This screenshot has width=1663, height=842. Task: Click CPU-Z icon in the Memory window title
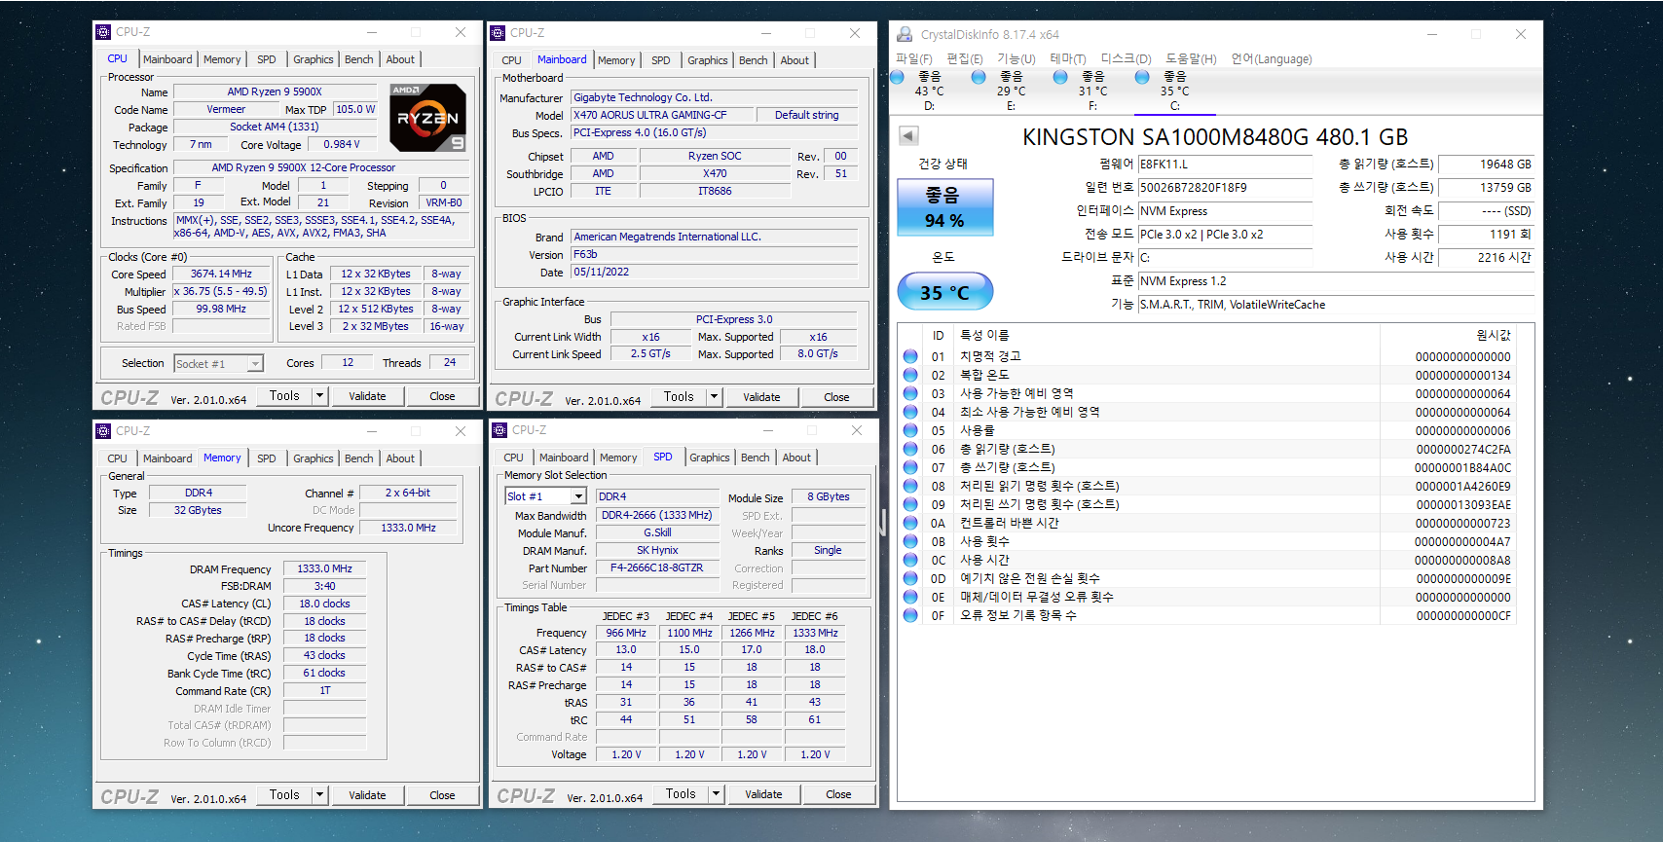pyautogui.click(x=103, y=431)
